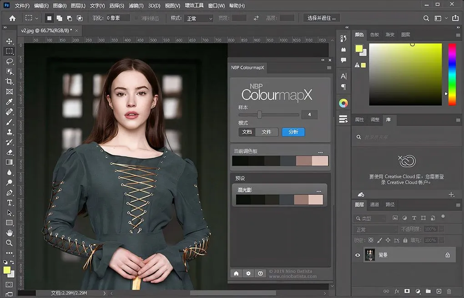
Task: Click the 样本 slider handle in ColourmapX
Action: pos(259,114)
